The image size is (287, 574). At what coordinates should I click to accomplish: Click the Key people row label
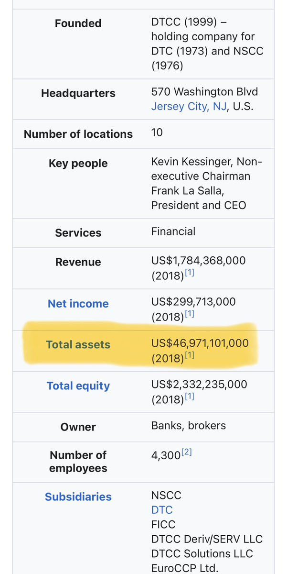(78, 164)
